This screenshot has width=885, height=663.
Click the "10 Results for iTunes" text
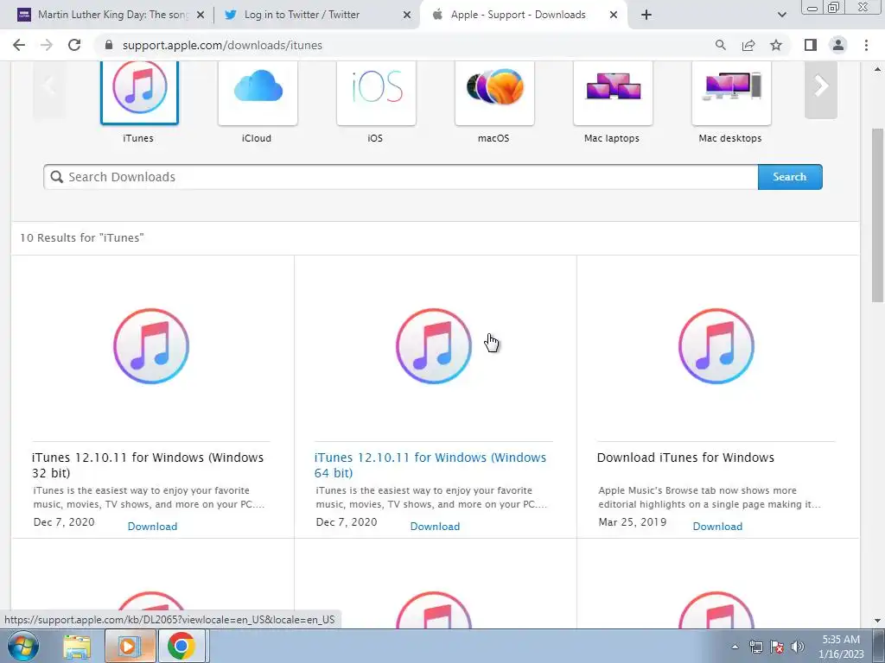82,238
